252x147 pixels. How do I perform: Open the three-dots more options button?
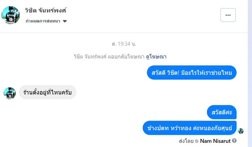coord(228,15)
